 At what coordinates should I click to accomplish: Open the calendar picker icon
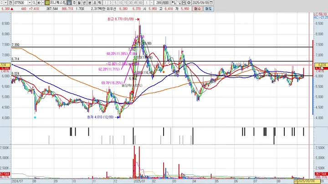(211, 3)
